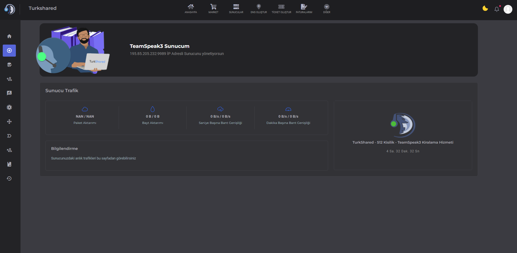Click the droplet icon above Bayt Aktarımı
517x253 pixels.
click(153, 109)
